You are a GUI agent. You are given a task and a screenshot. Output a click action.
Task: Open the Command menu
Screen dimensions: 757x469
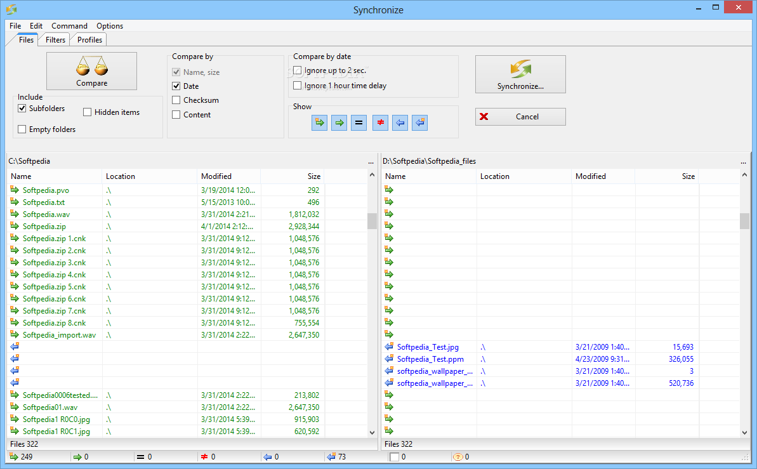point(70,25)
